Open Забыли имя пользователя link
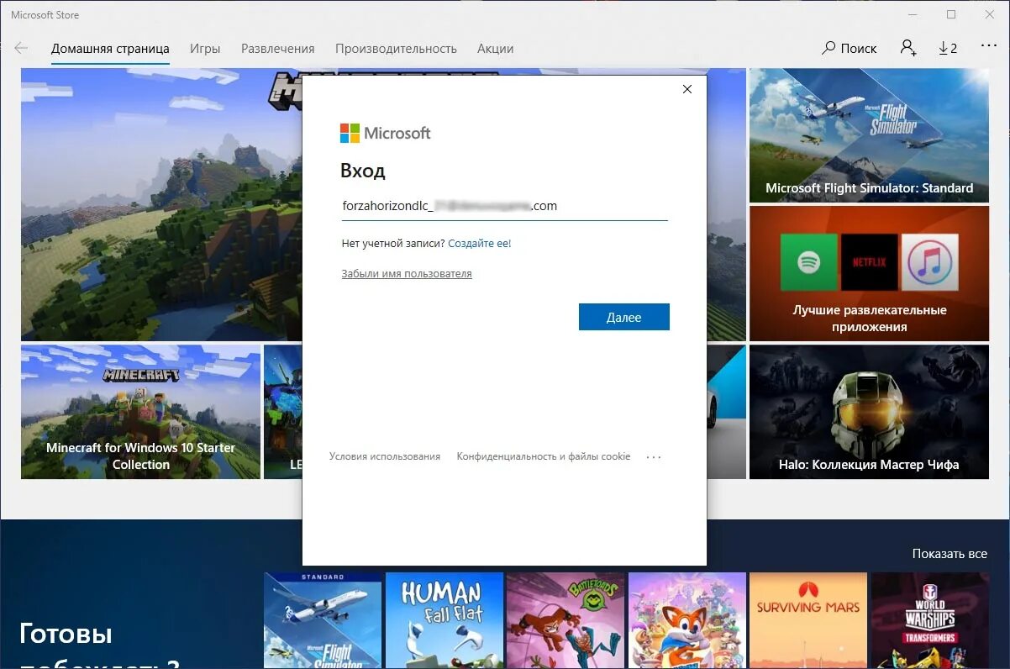The image size is (1010, 669). 407,274
